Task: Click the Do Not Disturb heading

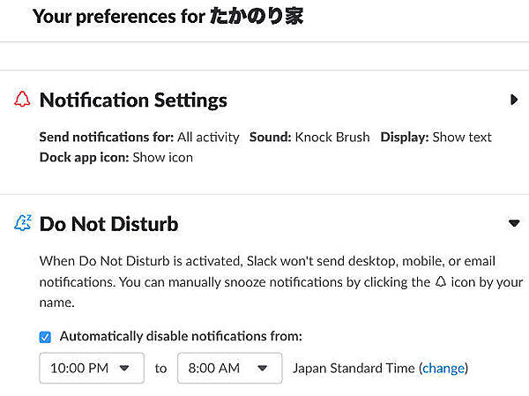Action: coord(108,224)
